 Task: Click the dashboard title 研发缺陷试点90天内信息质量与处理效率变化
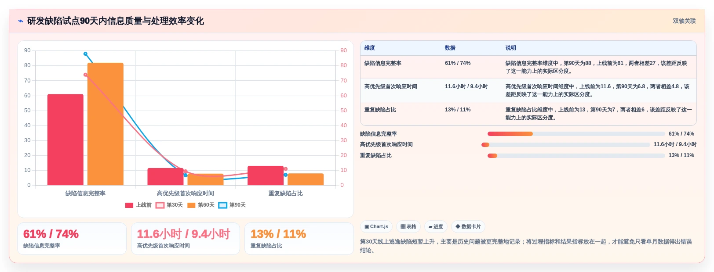(x=116, y=21)
